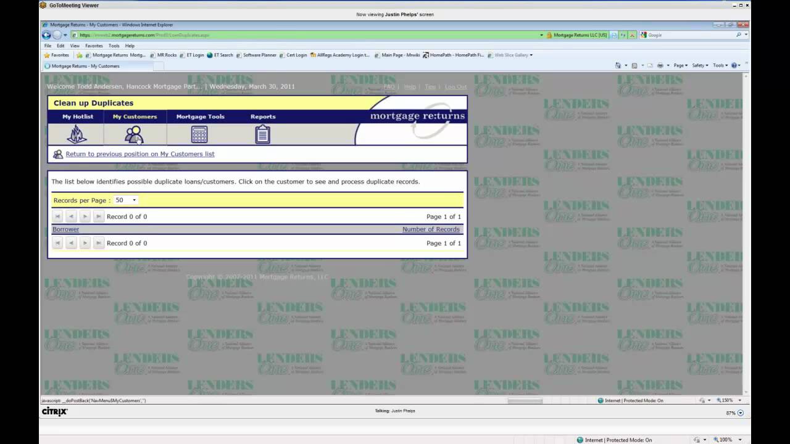The image size is (790, 444).
Task: Open the Cert Login bookmark
Action: (293, 55)
